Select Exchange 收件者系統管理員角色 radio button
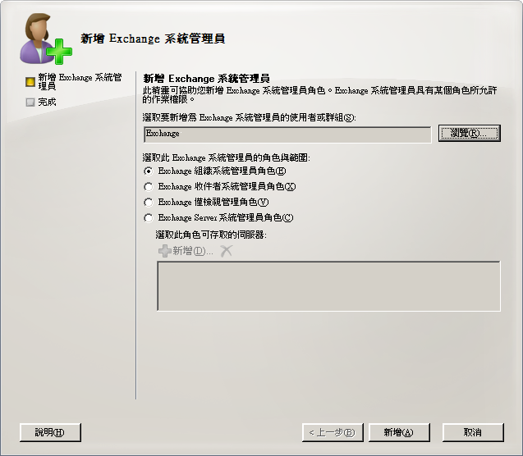This screenshot has width=523, height=456. pyautogui.click(x=149, y=187)
